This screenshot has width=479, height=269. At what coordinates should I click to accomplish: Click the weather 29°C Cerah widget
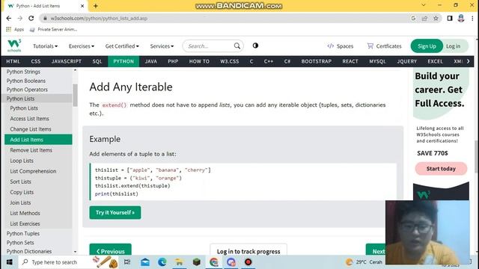pyautogui.click(x=364, y=262)
